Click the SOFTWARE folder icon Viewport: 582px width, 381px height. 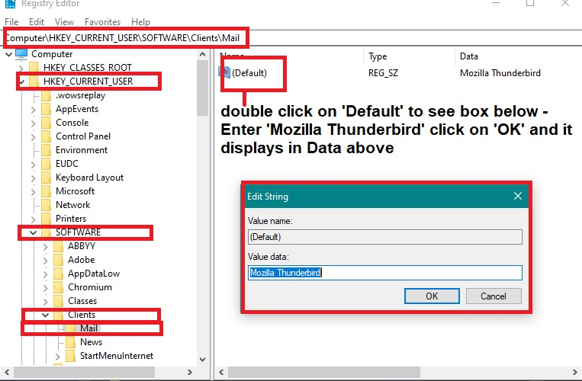46,232
